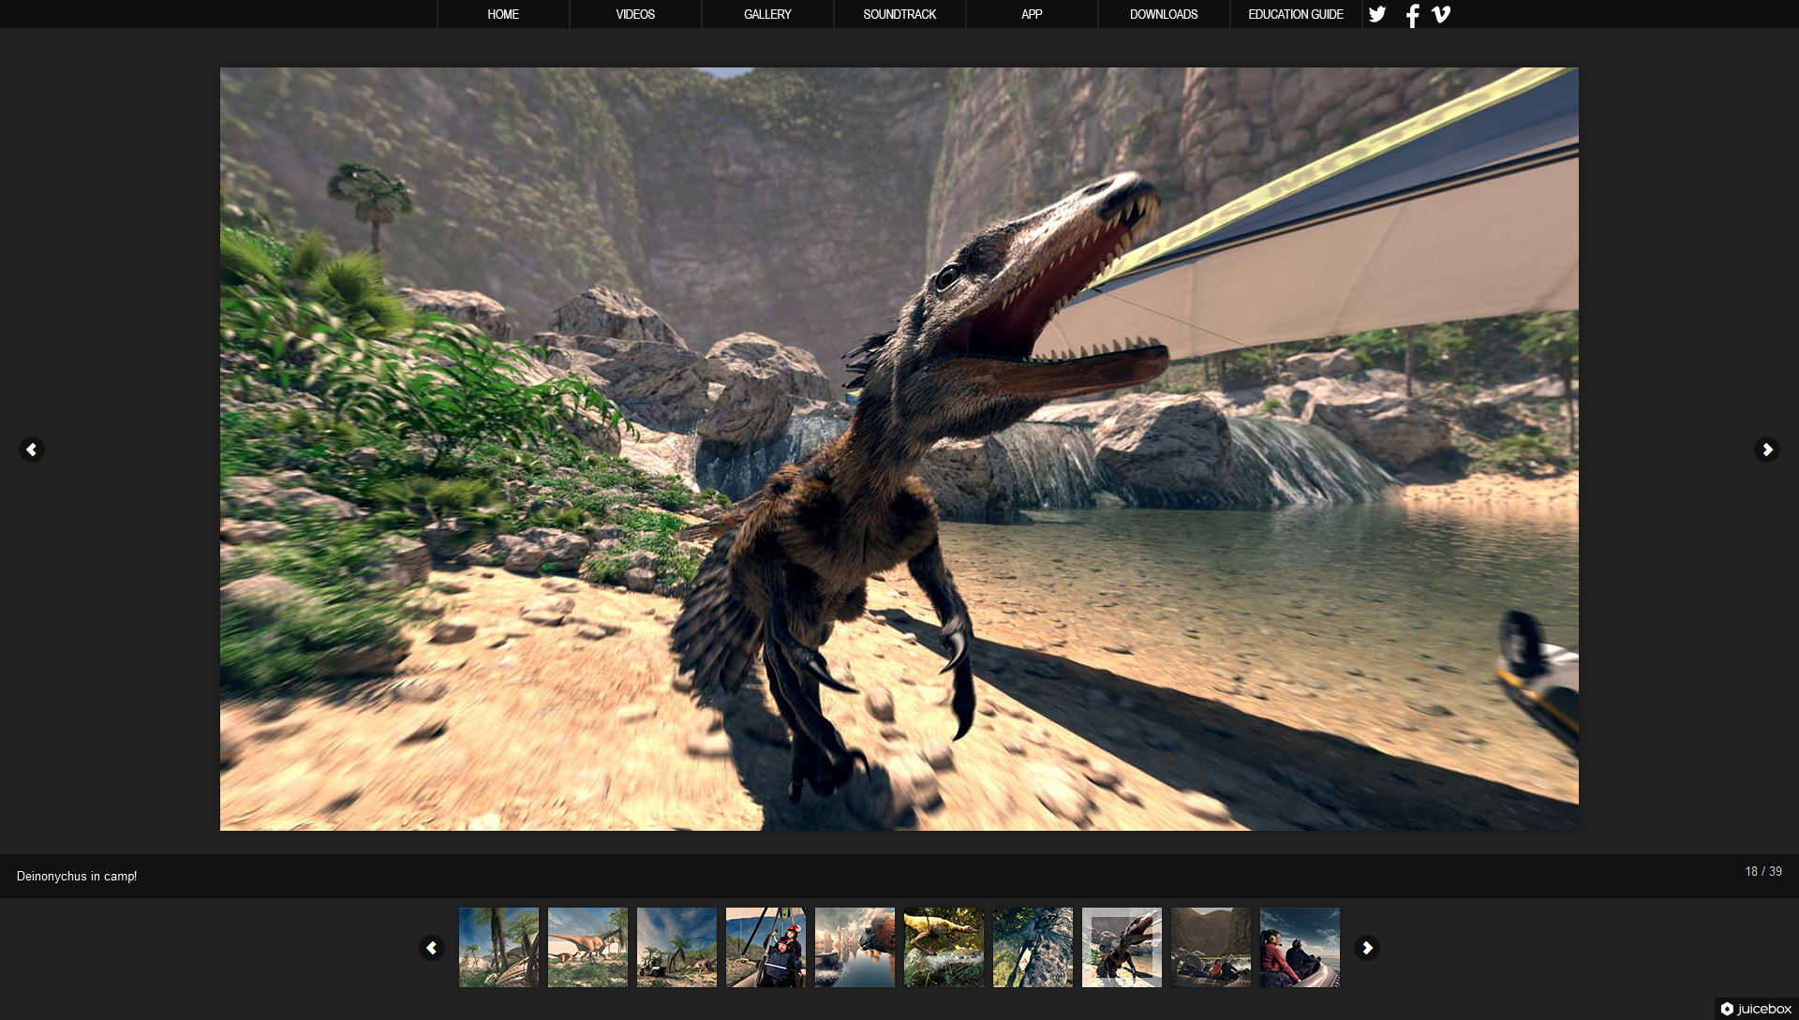The image size is (1799, 1020).
Task: Select the canyon boat group thumbnail
Action: (x=1211, y=947)
